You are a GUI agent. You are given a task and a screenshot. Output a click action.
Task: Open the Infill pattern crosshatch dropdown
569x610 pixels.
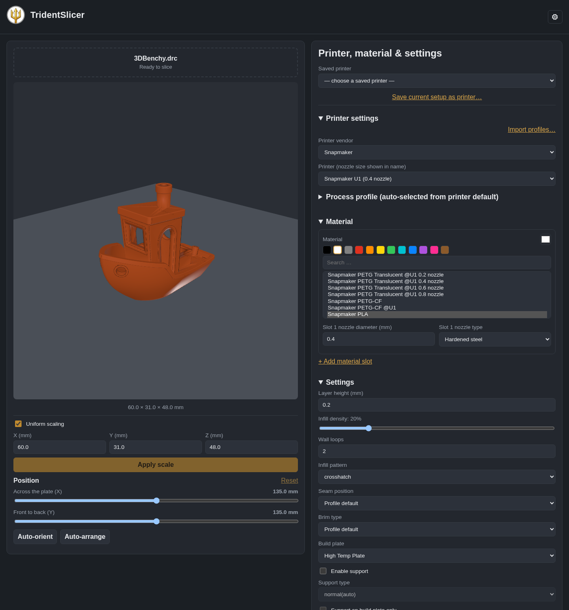pyautogui.click(x=437, y=477)
